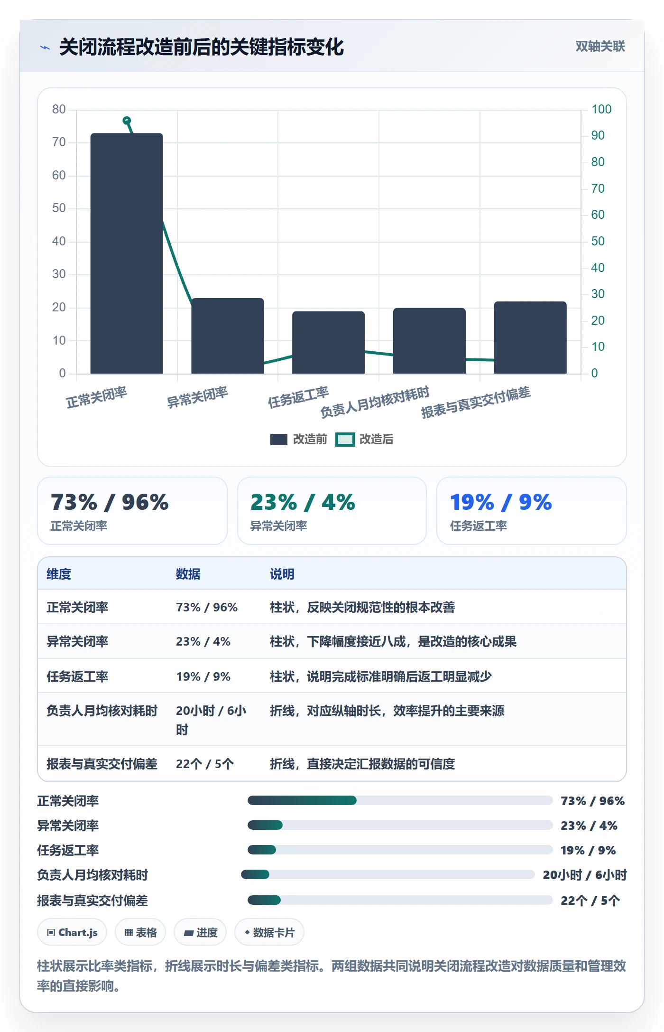Click the Chart.js tag chip

pos(72,932)
